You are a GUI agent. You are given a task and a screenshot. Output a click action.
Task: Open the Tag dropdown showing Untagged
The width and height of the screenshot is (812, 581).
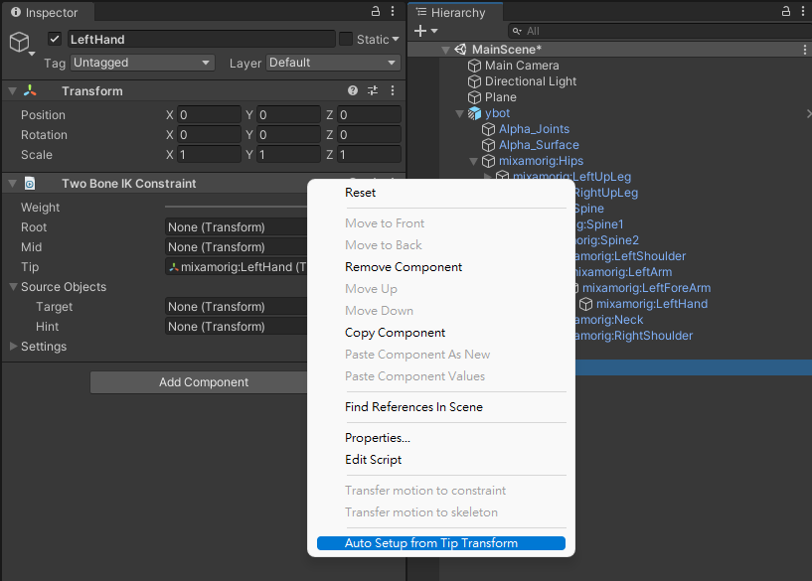pyautogui.click(x=142, y=63)
